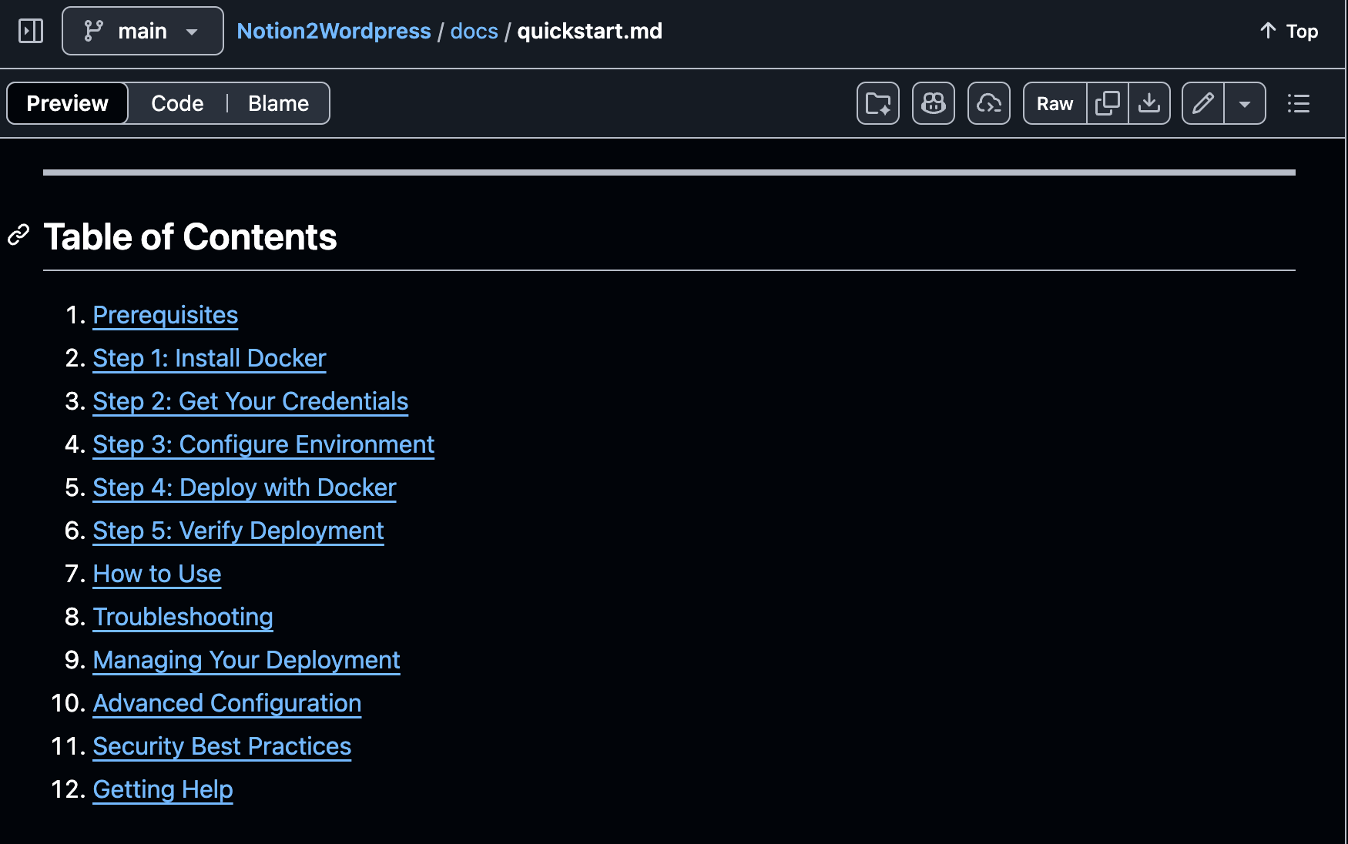Download the raw file icon

1149,103
